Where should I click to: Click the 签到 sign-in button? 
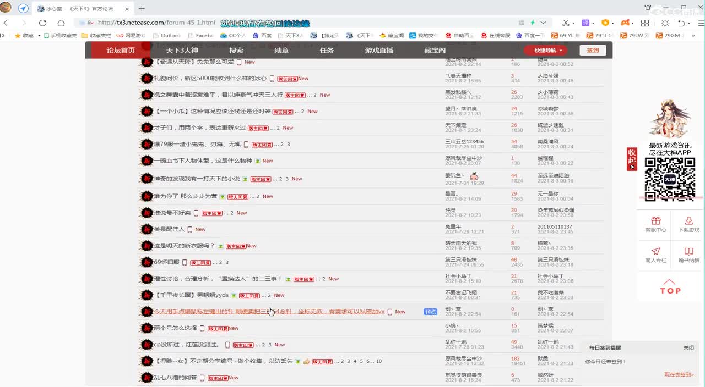(x=593, y=50)
